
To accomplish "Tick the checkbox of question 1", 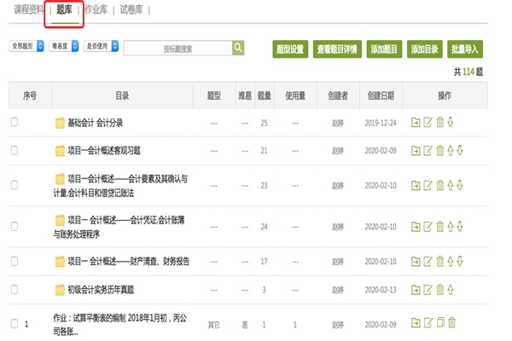I will point(14,323).
